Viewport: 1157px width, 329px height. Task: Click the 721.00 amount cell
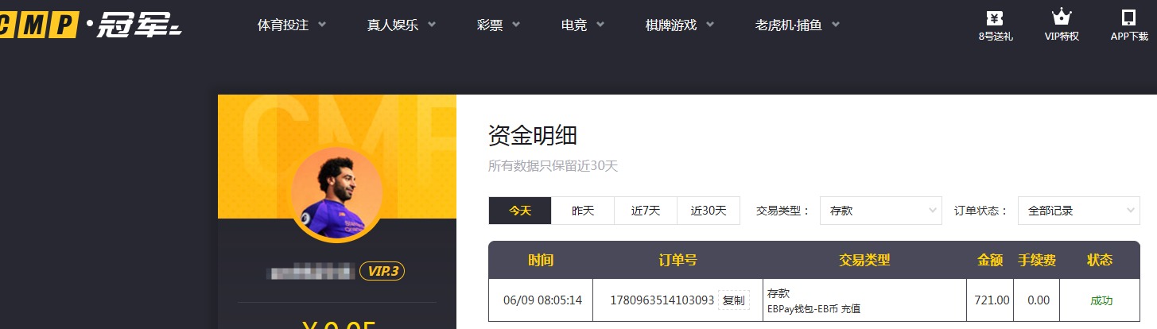[x=992, y=300]
